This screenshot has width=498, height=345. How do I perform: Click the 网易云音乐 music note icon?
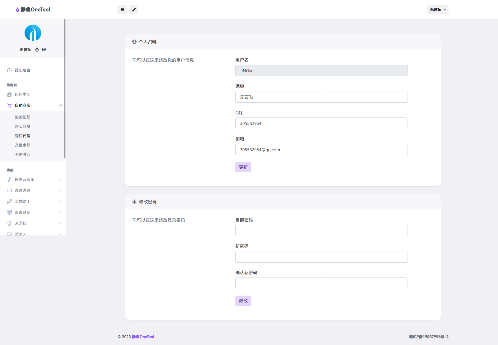pyautogui.click(x=9, y=179)
